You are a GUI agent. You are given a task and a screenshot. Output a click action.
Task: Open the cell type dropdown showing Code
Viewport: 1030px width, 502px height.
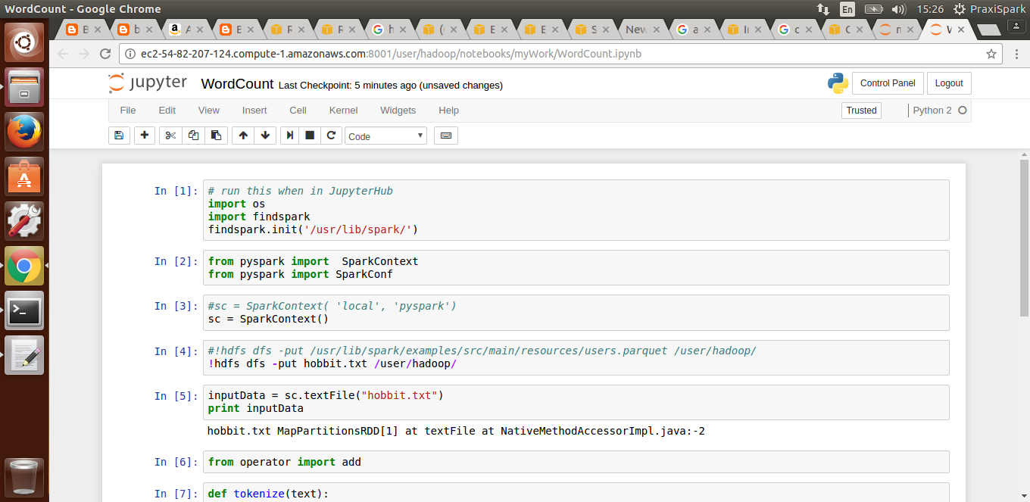point(385,136)
